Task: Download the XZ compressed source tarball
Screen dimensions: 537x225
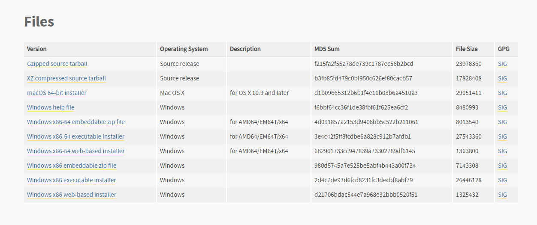Action: click(x=66, y=78)
